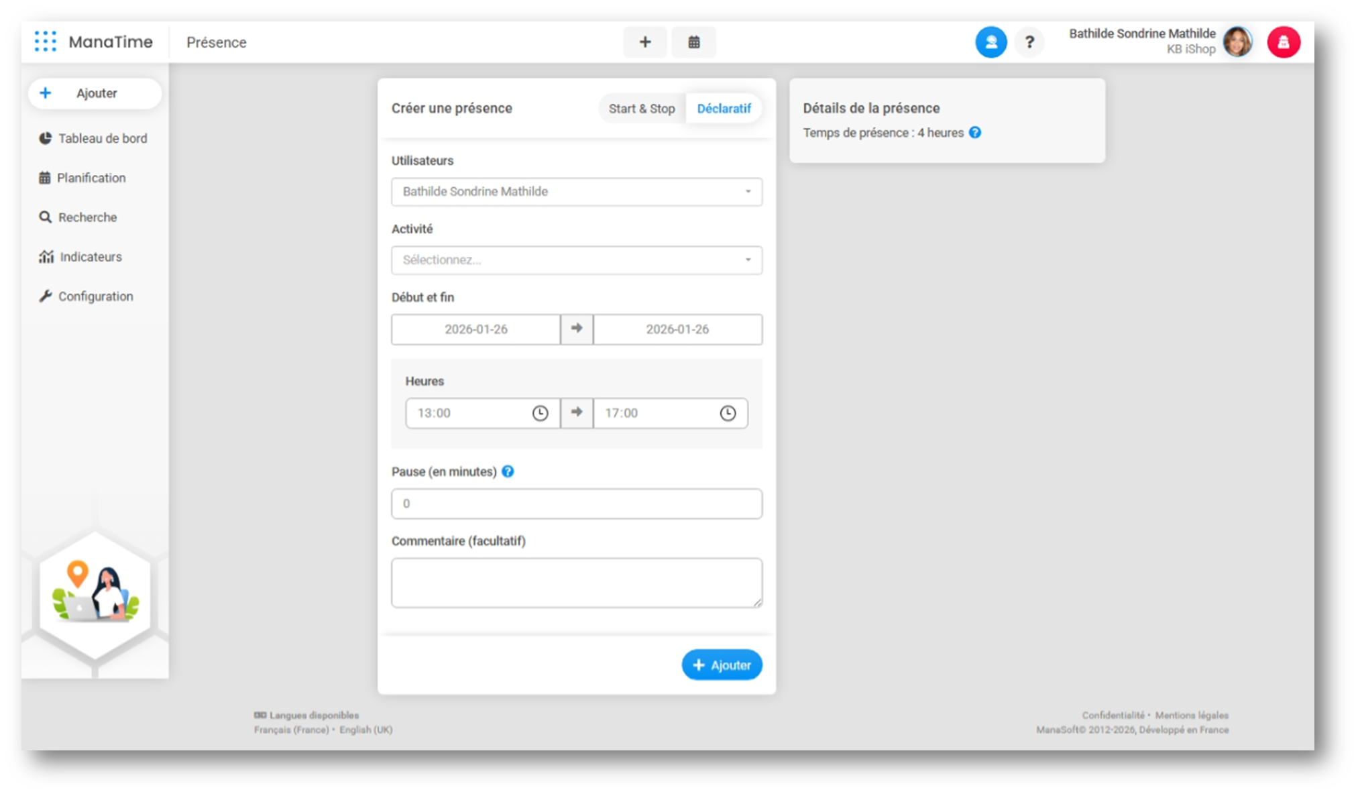Click the red logout icon
The height and width of the screenshot is (794, 1358).
tap(1283, 42)
